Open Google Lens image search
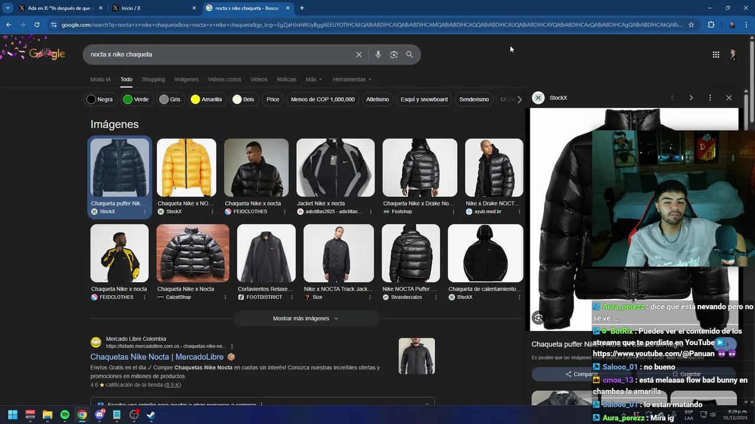The height and width of the screenshot is (424, 755). 393,54
